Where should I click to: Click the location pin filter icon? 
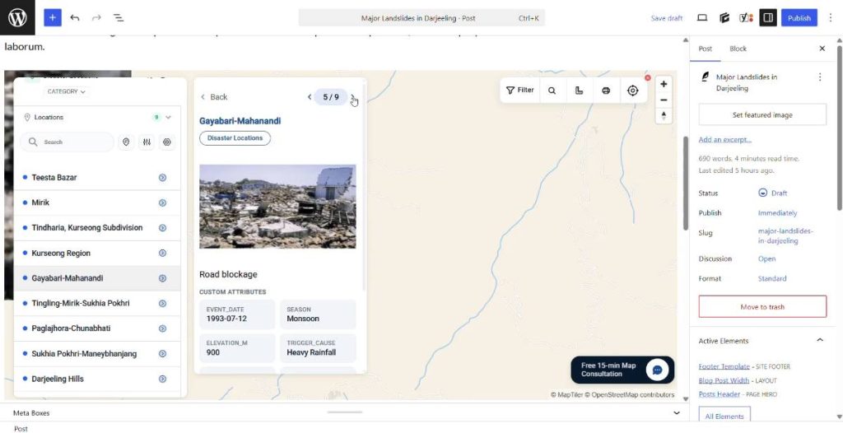(x=126, y=142)
